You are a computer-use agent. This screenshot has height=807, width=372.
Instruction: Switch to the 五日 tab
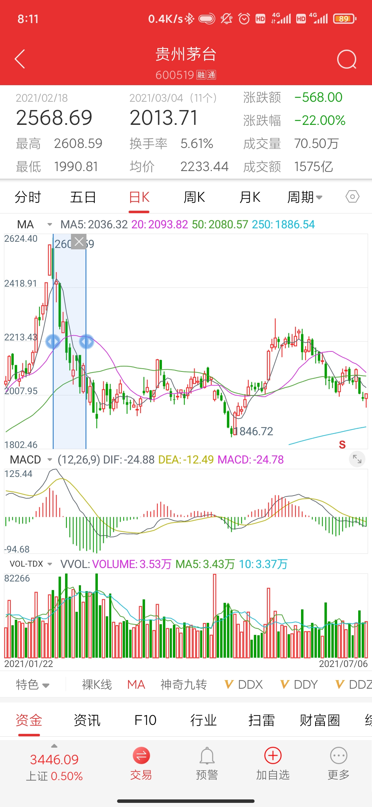[x=83, y=197]
